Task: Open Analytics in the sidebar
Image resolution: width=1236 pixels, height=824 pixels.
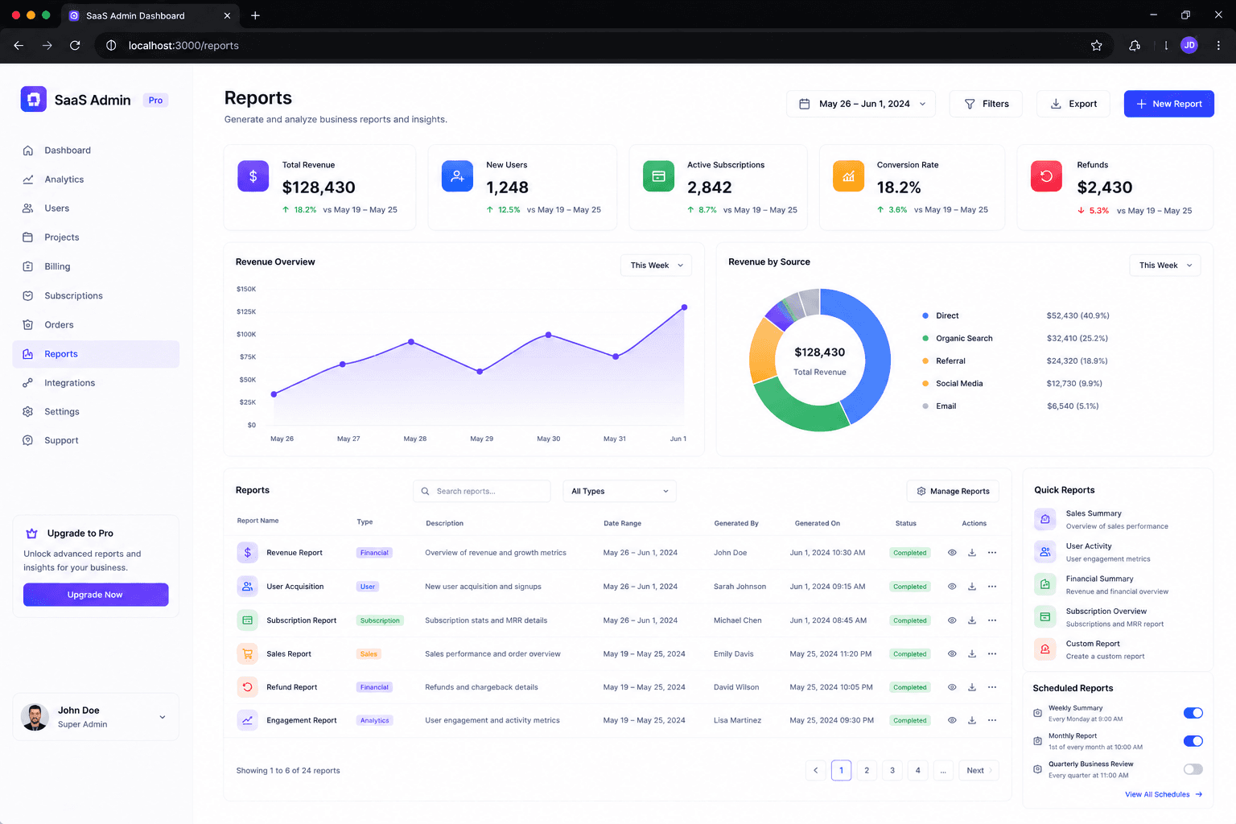Action: [96, 179]
